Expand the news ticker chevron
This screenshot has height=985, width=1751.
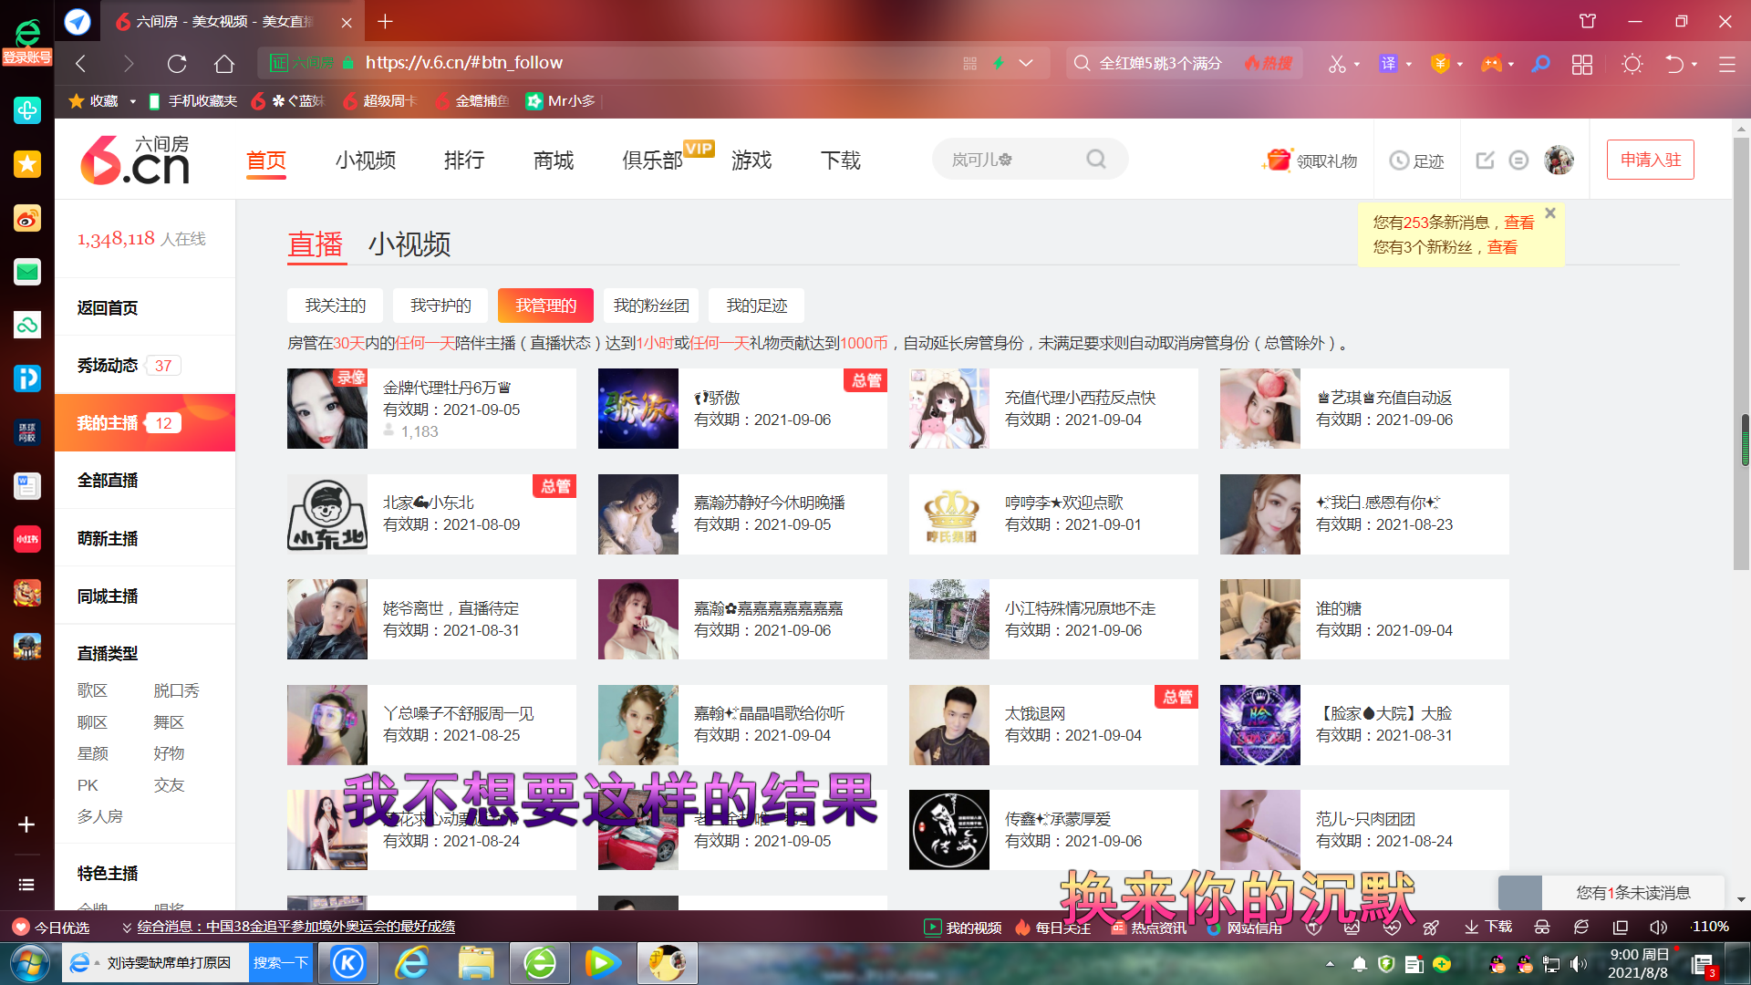pos(127,928)
